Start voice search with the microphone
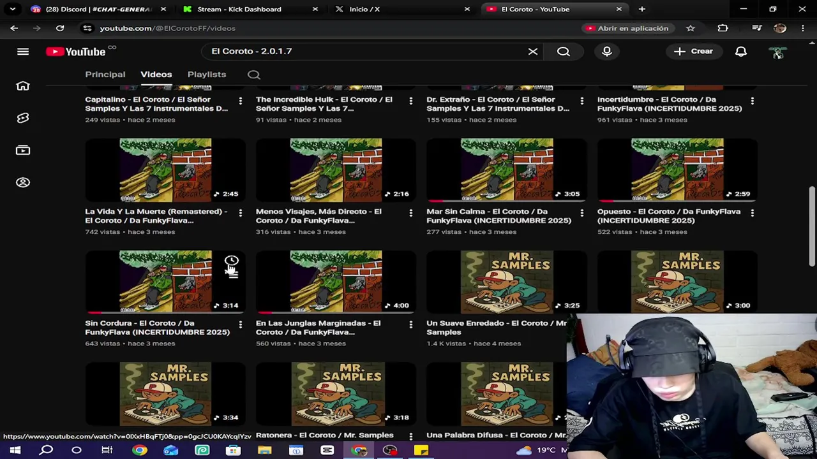817x459 pixels. [x=607, y=52]
